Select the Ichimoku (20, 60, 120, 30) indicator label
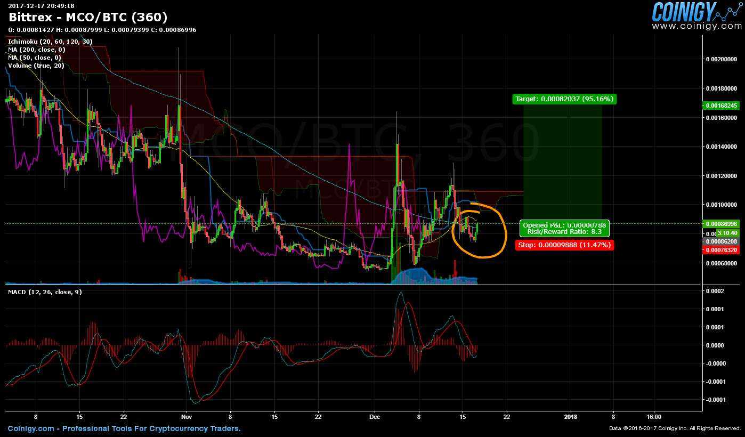 pyautogui.click(x=50, y=41)
